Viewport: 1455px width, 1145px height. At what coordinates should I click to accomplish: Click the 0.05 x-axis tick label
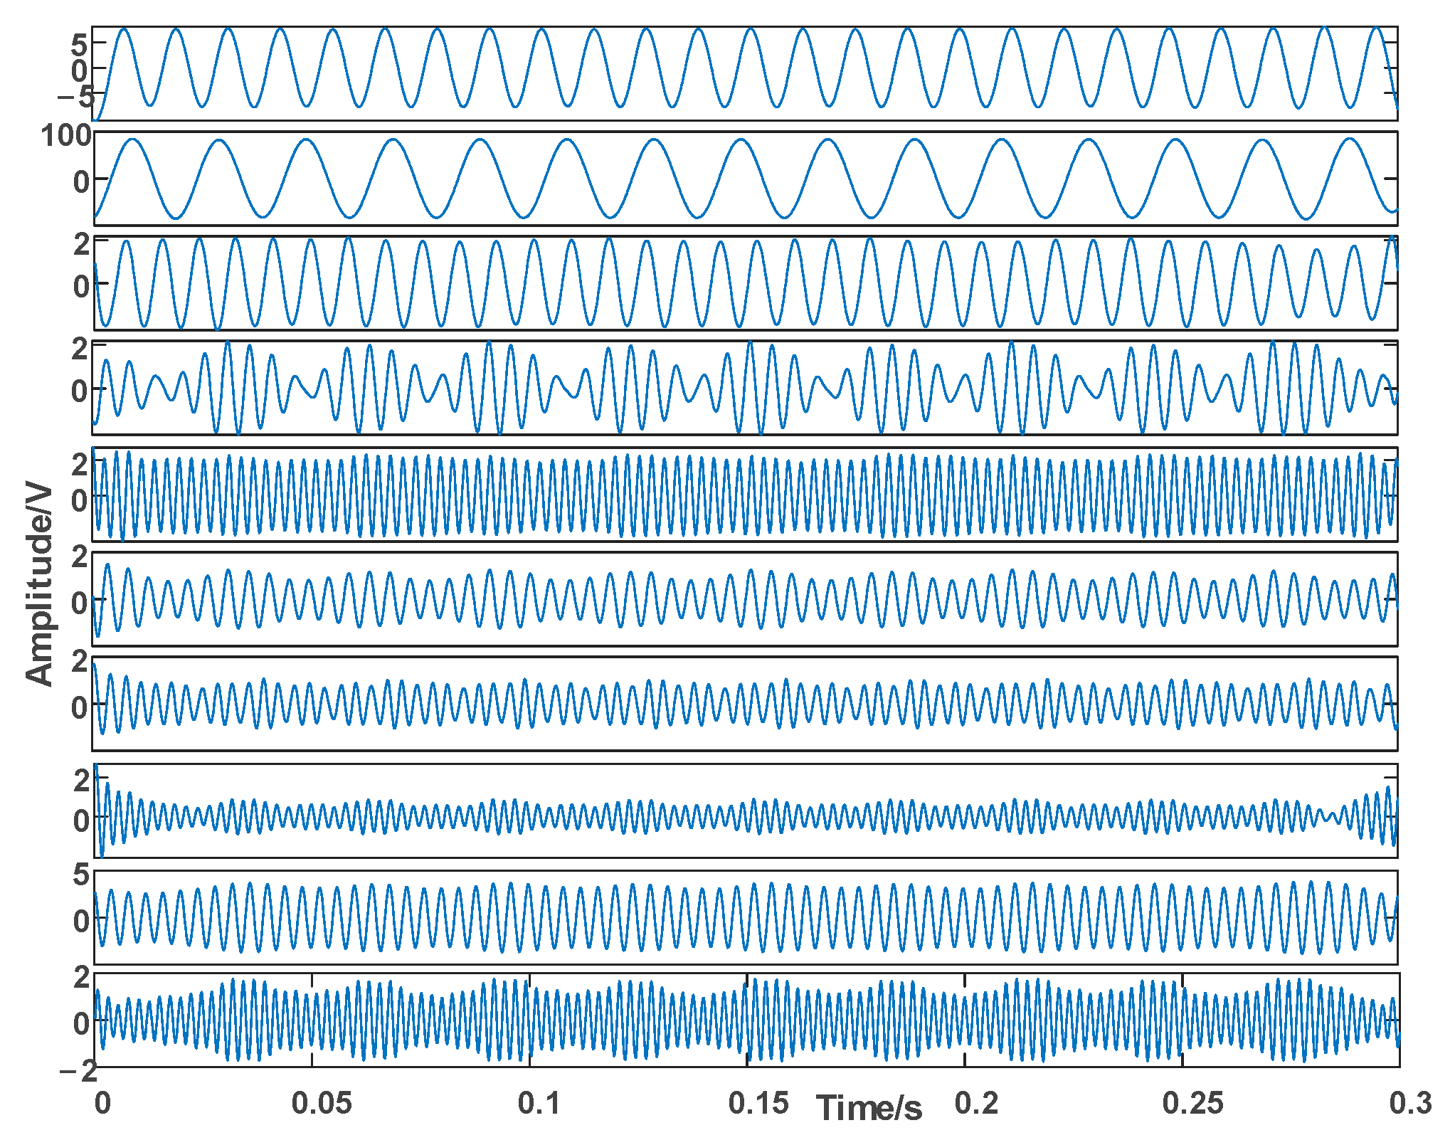click(322, 1103)
